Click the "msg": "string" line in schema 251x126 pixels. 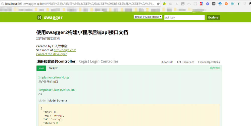(x=54, y=116)
